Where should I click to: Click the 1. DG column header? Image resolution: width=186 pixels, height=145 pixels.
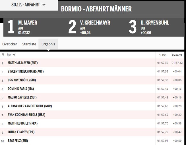point(162,55)
